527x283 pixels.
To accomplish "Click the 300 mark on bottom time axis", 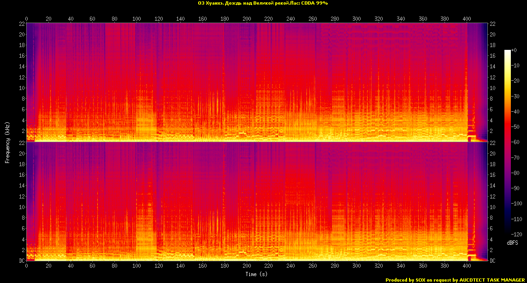I will [356, 266].
